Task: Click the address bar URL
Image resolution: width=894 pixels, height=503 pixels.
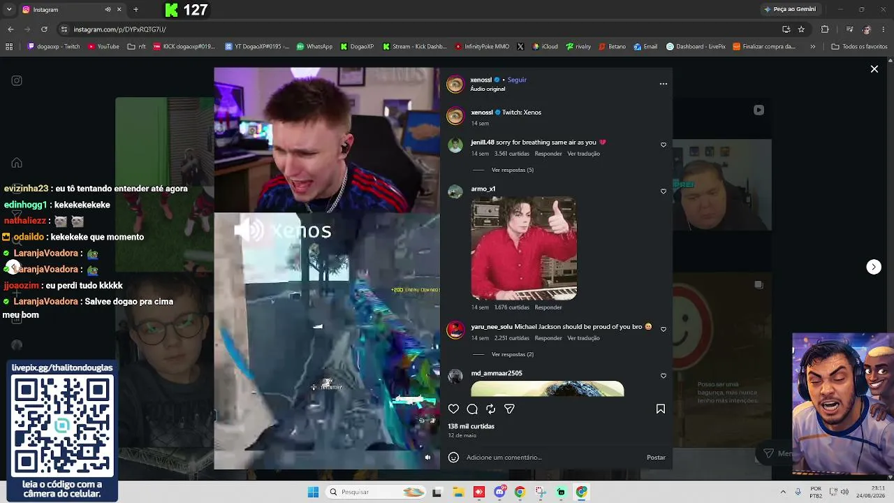Action: pyautogui.click(x=119, y=29)
